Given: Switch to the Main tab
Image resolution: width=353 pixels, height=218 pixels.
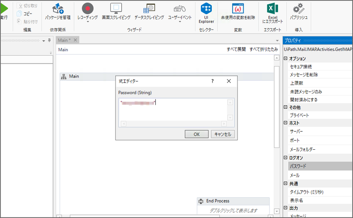Looking at the screenshot, I should click(x=64, y=40).
